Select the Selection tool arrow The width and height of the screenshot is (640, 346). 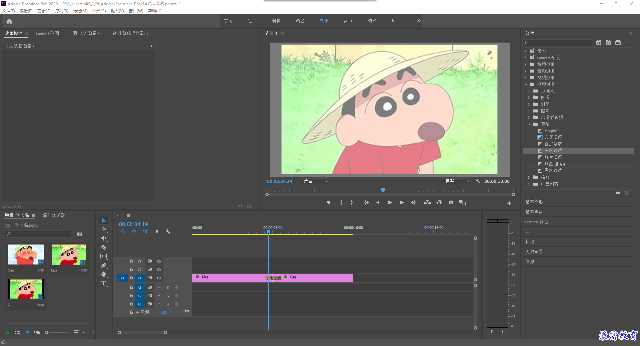pos(104,221)
